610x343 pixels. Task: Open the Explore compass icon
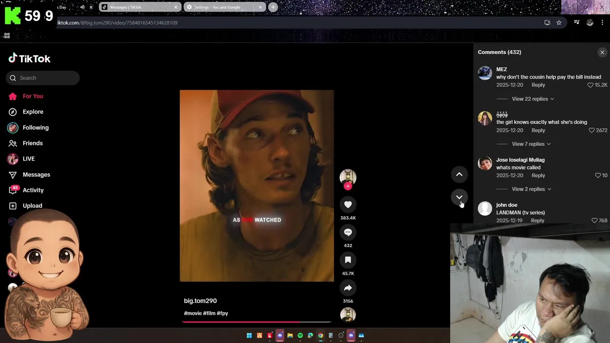click(x=13, y=111)
